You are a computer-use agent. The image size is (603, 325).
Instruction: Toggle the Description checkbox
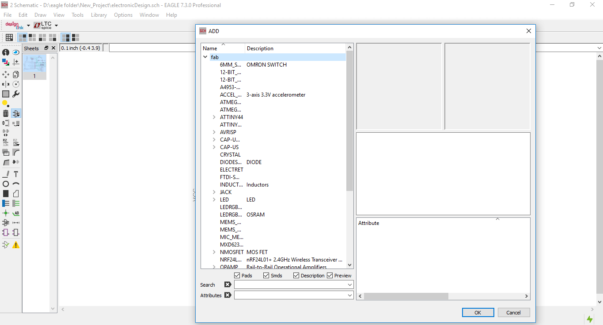pos(296,275)
